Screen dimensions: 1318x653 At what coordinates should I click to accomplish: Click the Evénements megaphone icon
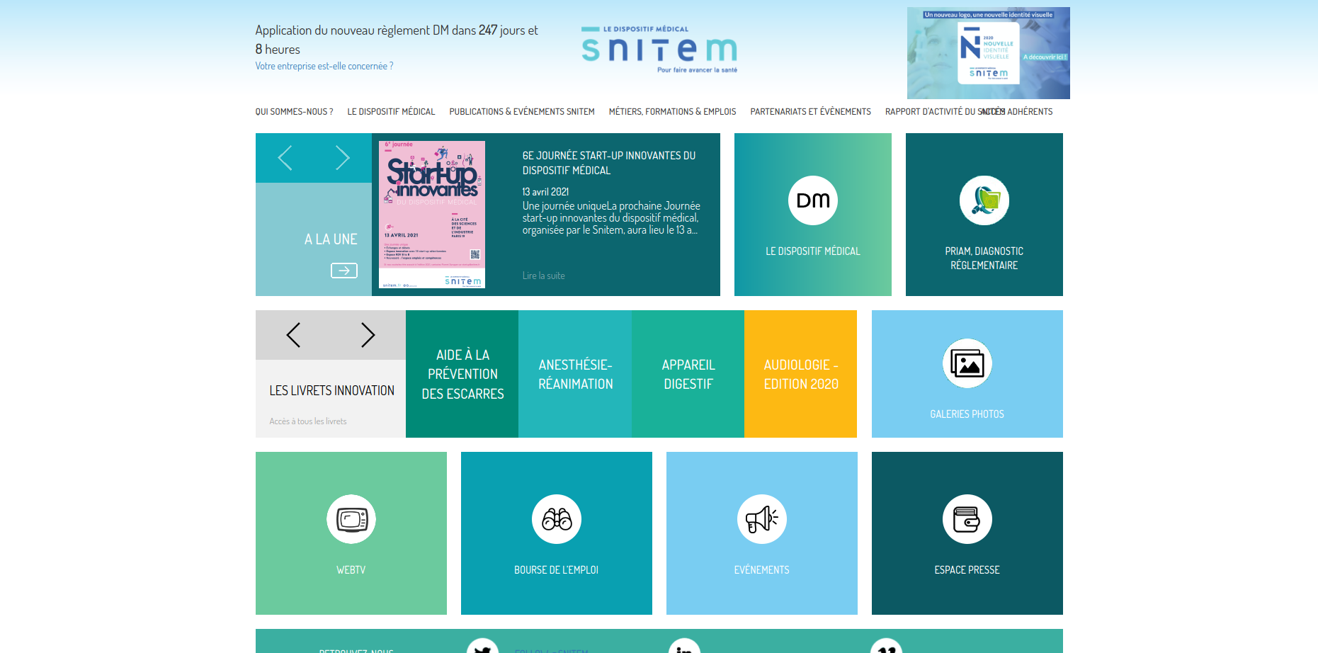(761, 519)
